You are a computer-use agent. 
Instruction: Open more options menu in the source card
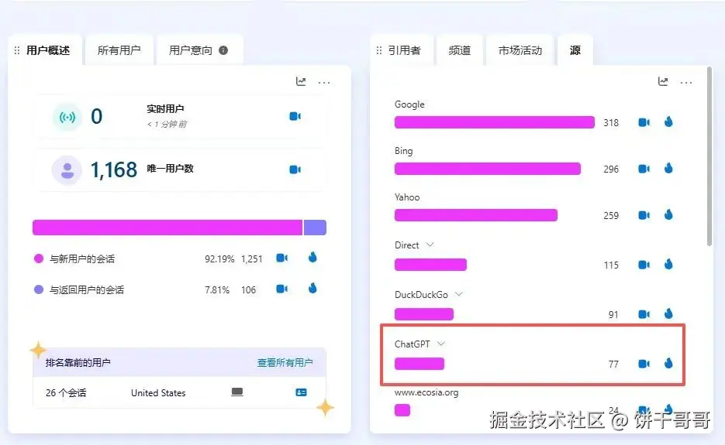click(x=686, y=83)
